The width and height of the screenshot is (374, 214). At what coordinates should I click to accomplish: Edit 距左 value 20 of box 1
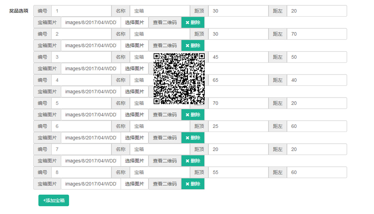point(317,11)
